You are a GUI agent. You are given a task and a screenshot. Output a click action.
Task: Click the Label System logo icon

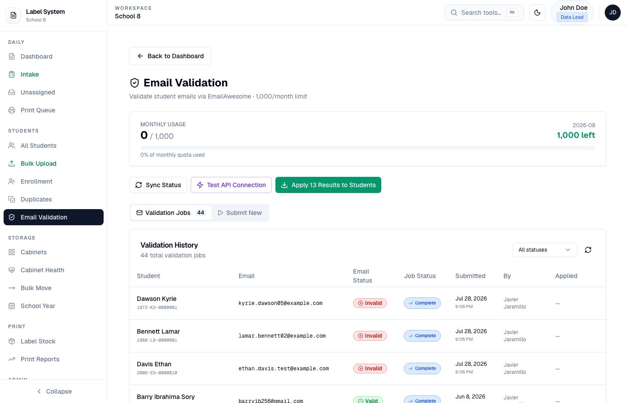click(13, 15)
